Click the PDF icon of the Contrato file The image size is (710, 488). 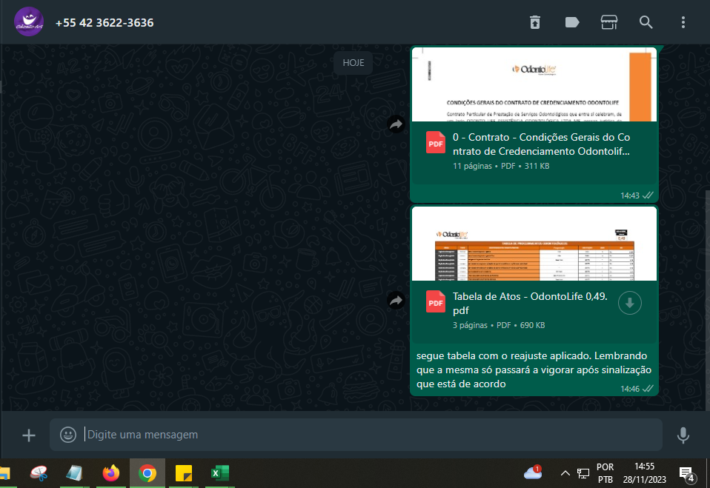[436, 142]
